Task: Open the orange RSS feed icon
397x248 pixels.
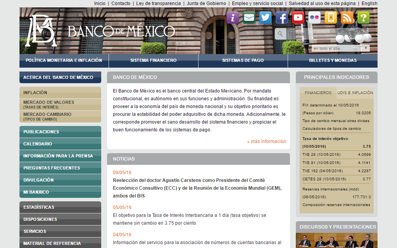Action: tap(347, 18)
